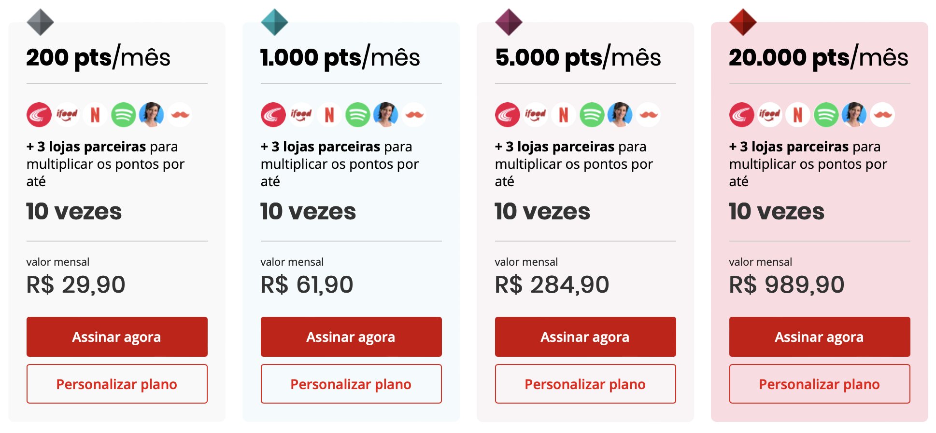The image size is (936, 433).
Task: Click the Netflix icon in the 1.000 pts plan
Action: 329,115
